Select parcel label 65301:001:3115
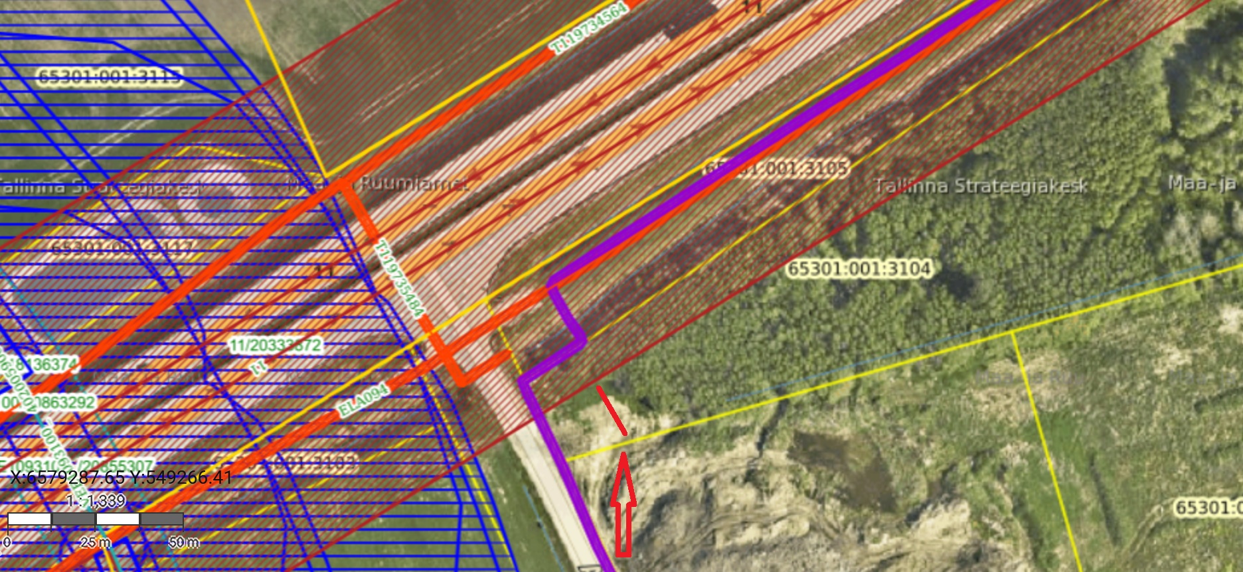The height and width of the screenshot is (572, 1243). [x=110, y=77]
